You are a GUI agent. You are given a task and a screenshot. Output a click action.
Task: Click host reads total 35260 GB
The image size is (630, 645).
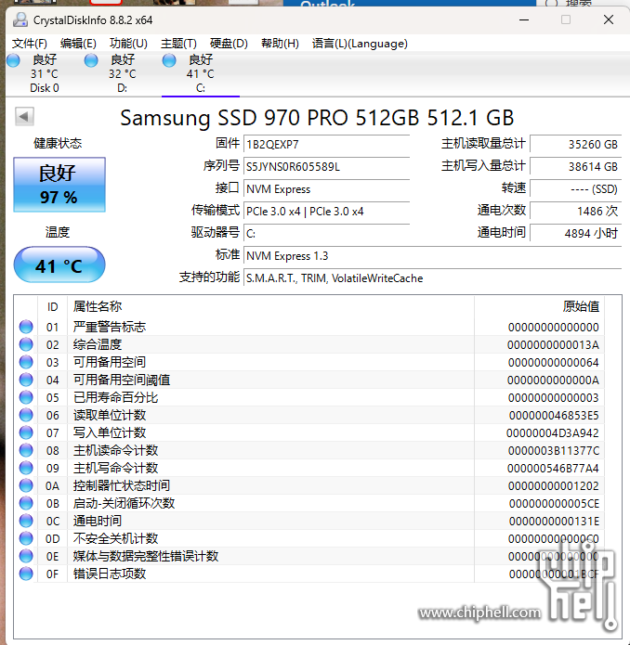pyautogui.click(x=576, y=145)
